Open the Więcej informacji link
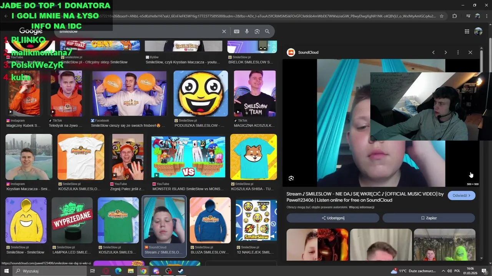The image size is (492, 276). [x=361, y=207]
